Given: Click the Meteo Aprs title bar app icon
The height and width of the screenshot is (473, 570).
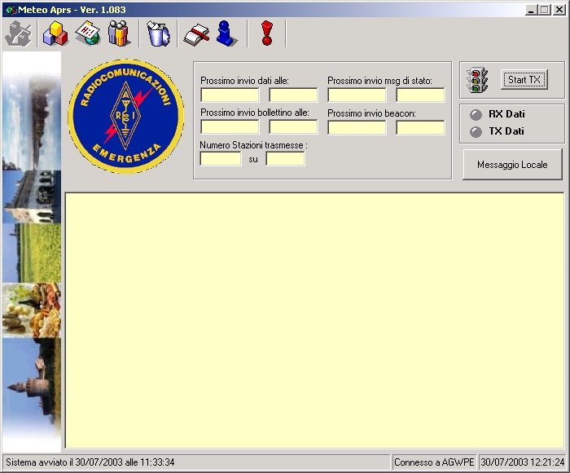Looking at the screenshot, I should click(11, 10).
